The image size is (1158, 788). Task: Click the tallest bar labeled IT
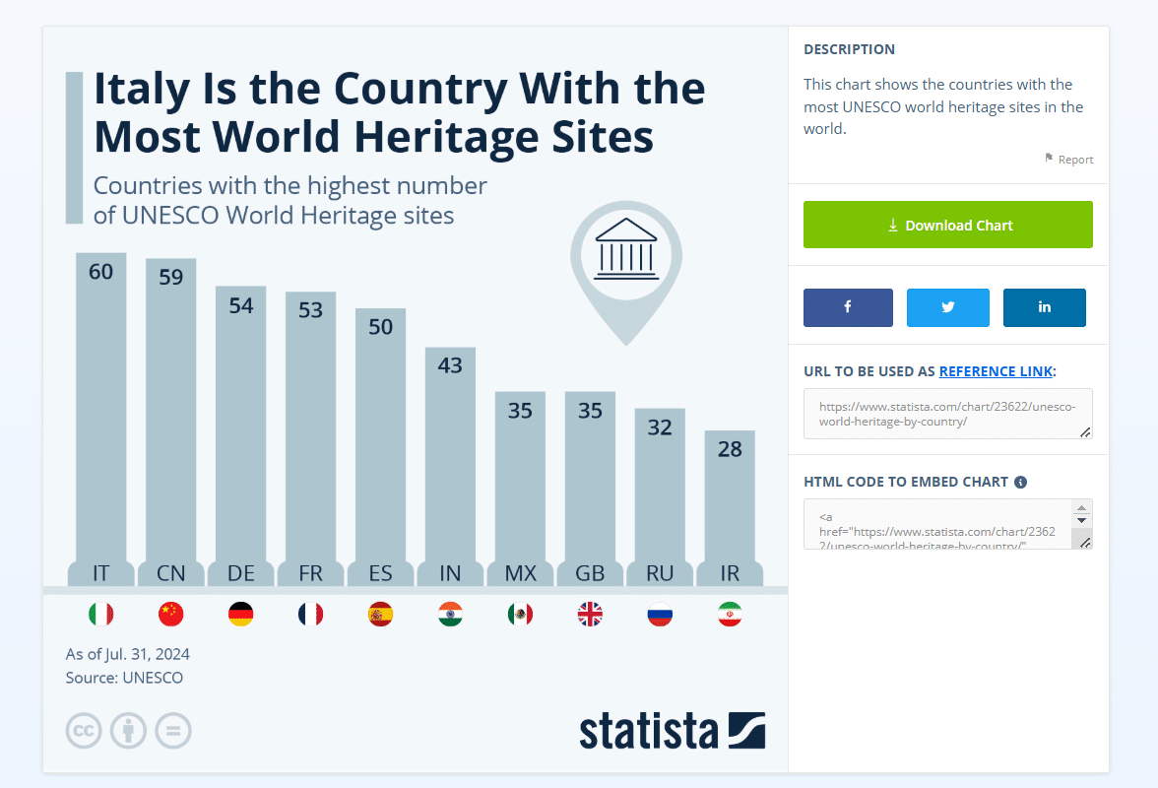[x=100, y=414]
